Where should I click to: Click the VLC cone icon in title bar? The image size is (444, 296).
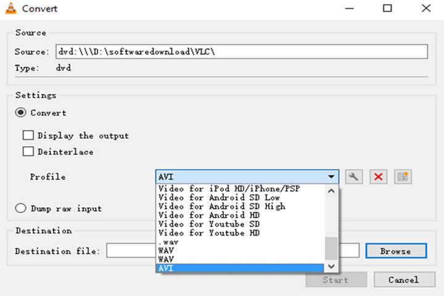coord(10,8)
